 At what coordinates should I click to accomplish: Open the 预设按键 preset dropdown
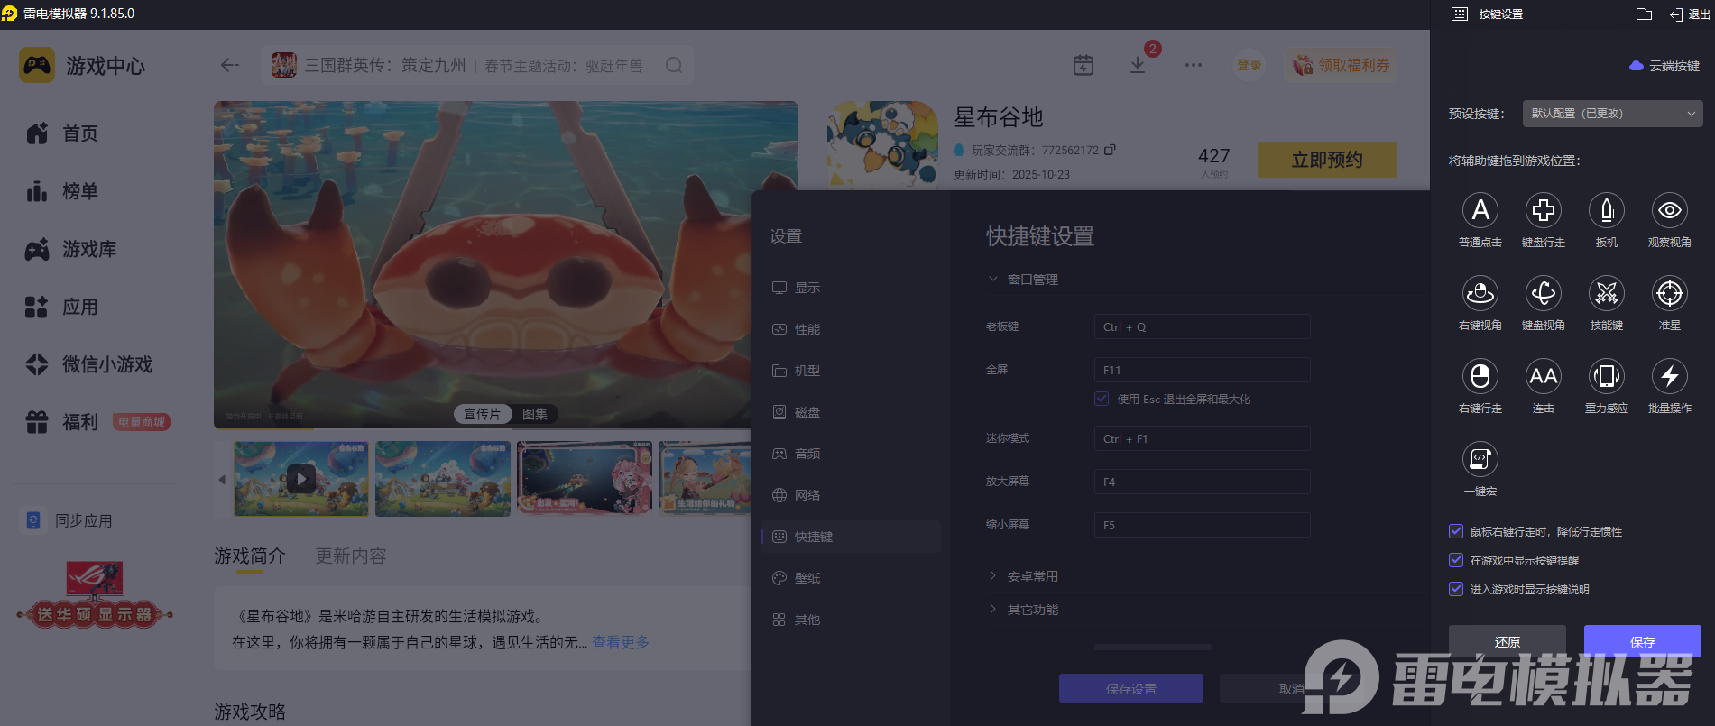[x=1612, y=114]
